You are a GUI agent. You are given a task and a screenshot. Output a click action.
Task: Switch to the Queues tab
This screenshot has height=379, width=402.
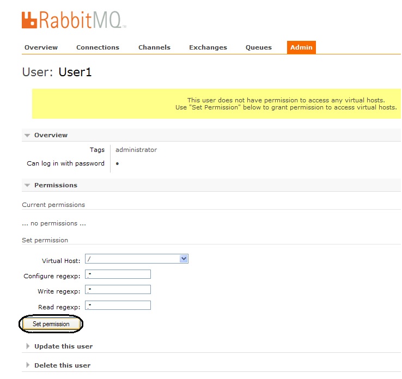click(258, 47)
